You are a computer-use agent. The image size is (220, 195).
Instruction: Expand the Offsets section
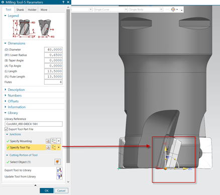pos(6,101)
